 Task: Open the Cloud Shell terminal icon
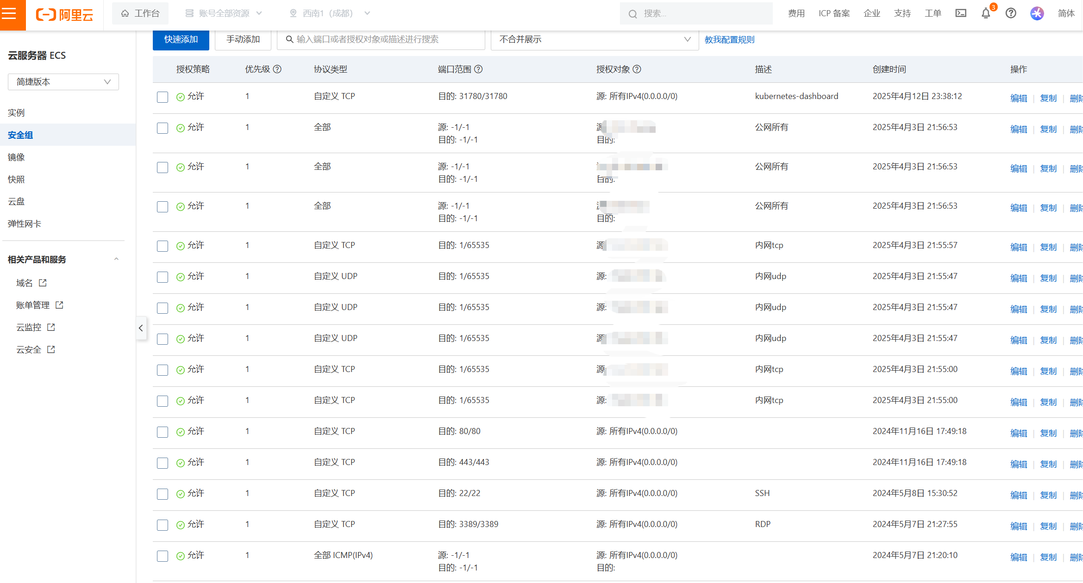click(961, 13)
